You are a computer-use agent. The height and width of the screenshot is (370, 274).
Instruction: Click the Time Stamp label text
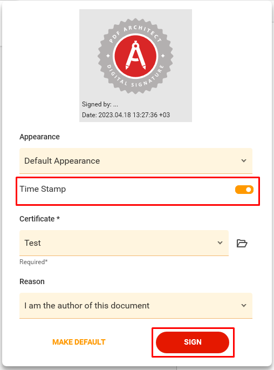[43, 189]
